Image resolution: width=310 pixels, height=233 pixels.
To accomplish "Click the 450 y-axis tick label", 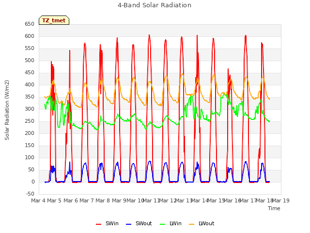I will (x=30, y=73).
